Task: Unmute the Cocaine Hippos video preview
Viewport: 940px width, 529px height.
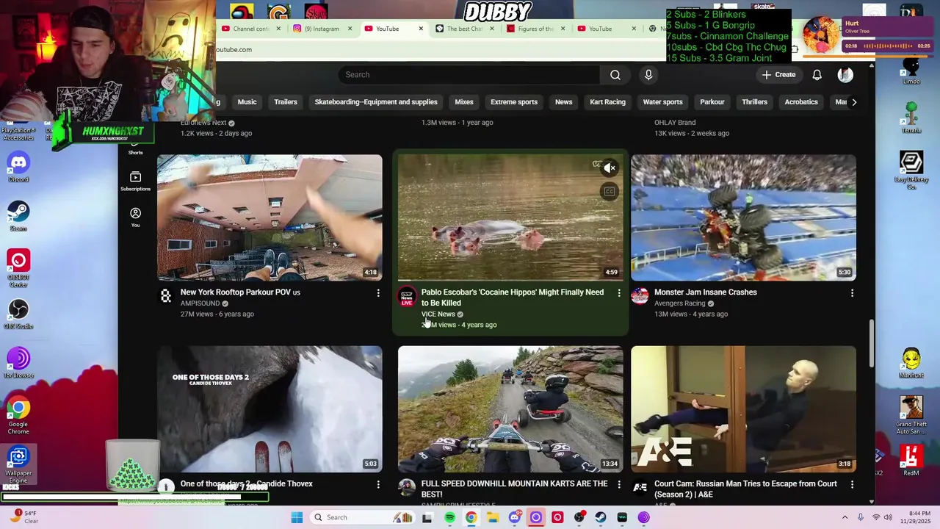Action: 609,168
